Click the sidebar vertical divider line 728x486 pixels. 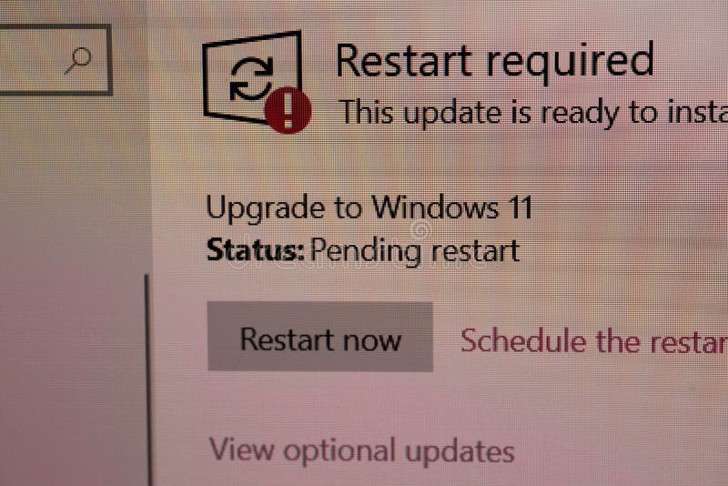(148, 380)
